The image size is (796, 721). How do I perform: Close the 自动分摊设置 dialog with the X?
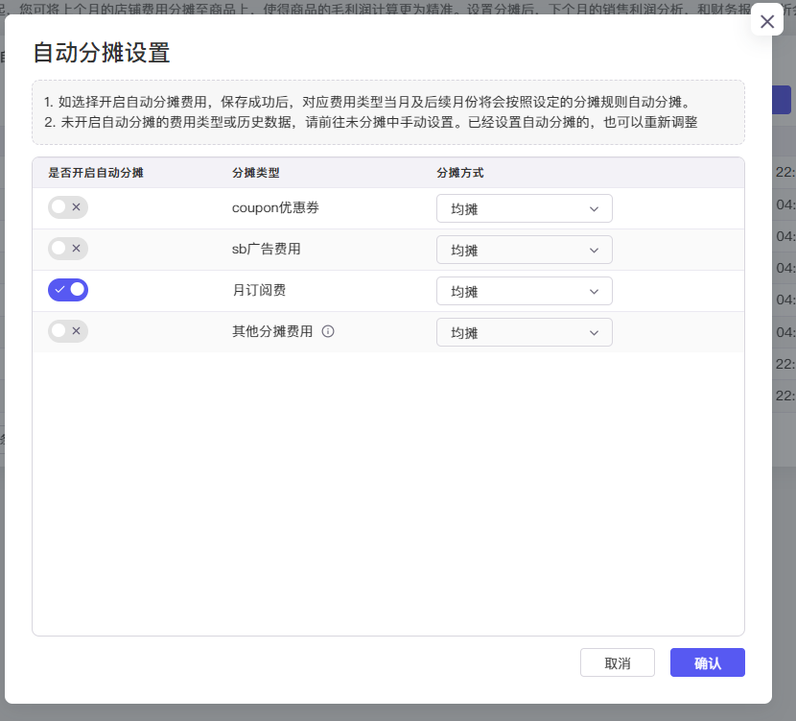766,21
